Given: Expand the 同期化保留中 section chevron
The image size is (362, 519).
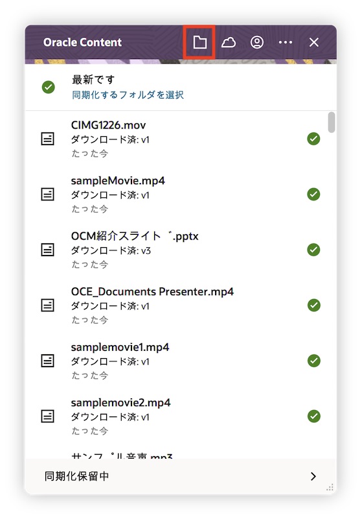Looking at the screenshot, I should click(x=313, y=476).
